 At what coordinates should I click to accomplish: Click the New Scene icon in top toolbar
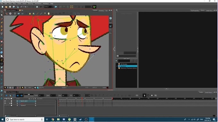3,7
